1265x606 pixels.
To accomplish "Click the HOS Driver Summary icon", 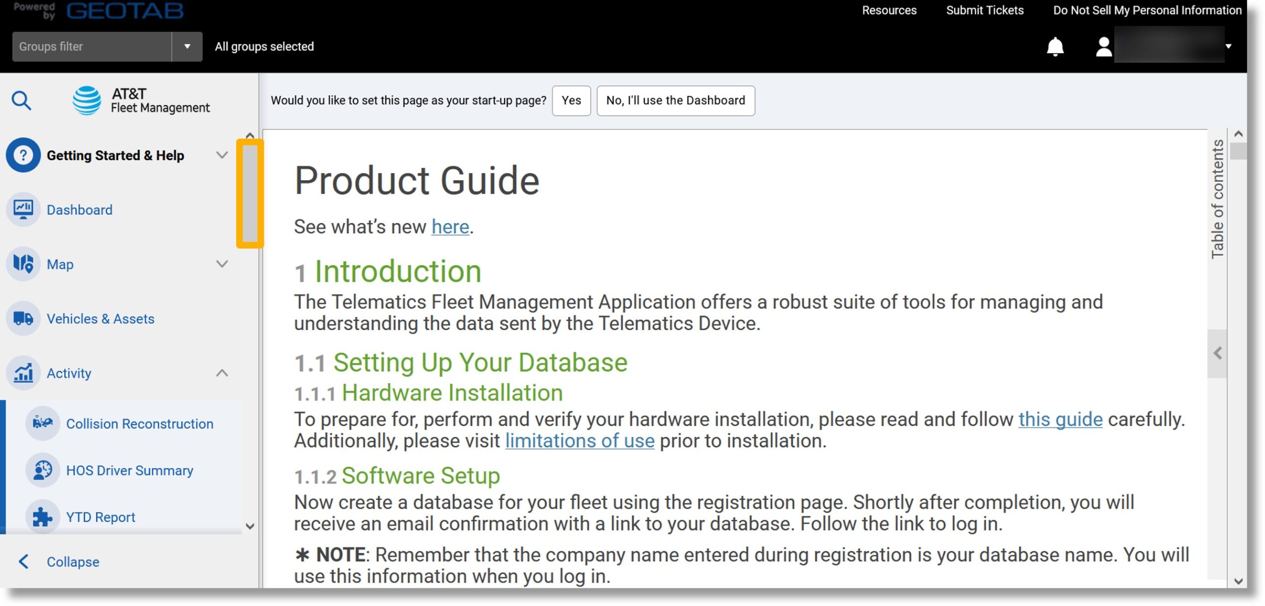I will (42, 470).
